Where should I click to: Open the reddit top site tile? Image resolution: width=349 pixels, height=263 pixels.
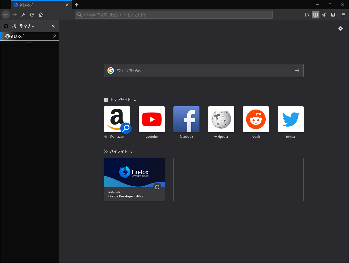[256, 119]
